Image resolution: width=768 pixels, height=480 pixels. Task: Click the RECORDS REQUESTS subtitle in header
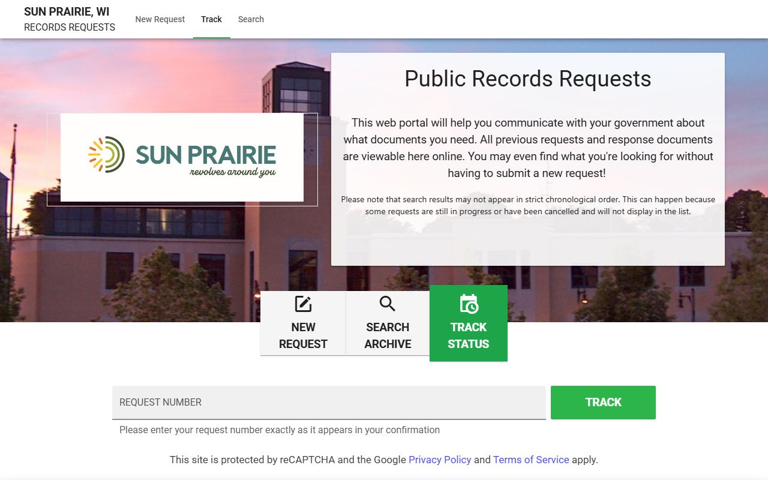pyautogui.click(x=70, y=28)
